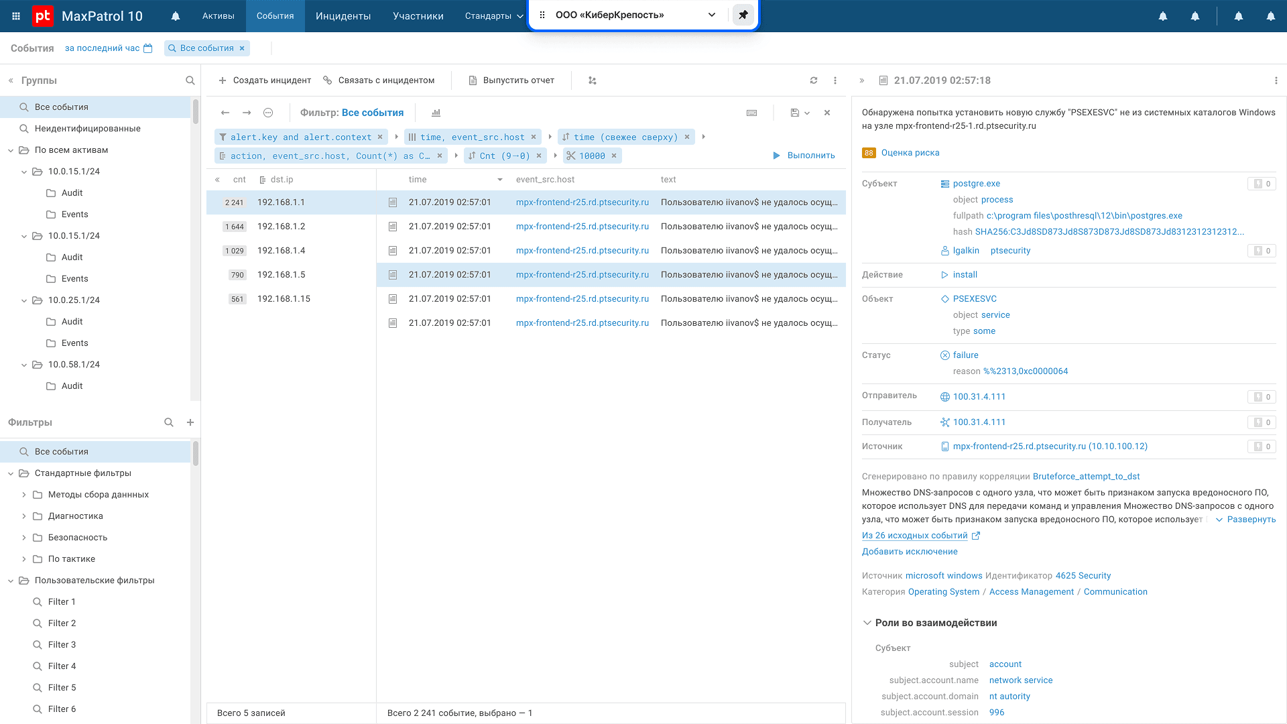Search groups with magnifier icon

(x=190, y=80)
